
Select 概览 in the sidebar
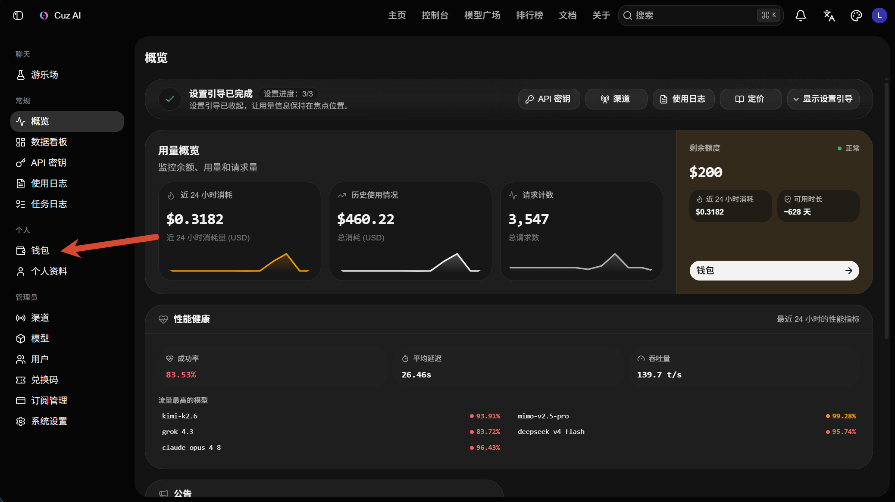67,122
